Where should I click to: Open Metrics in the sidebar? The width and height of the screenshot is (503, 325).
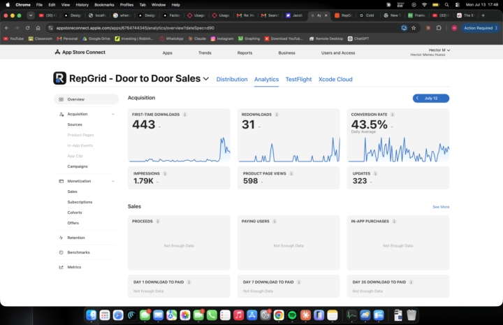(x=74, y=267)
